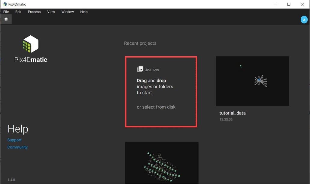
Task: Open the tutorial_data project thumbnail
Action: click(x=252, y=81)
